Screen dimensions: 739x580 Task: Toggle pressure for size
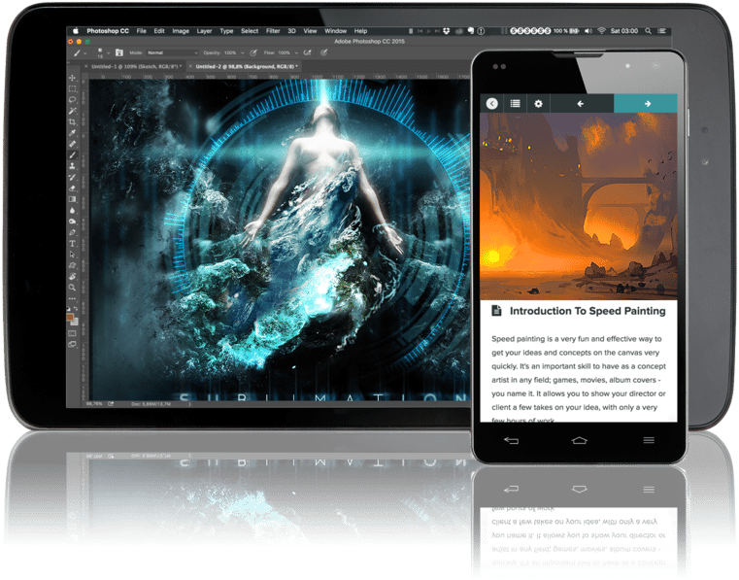point(324,52)
